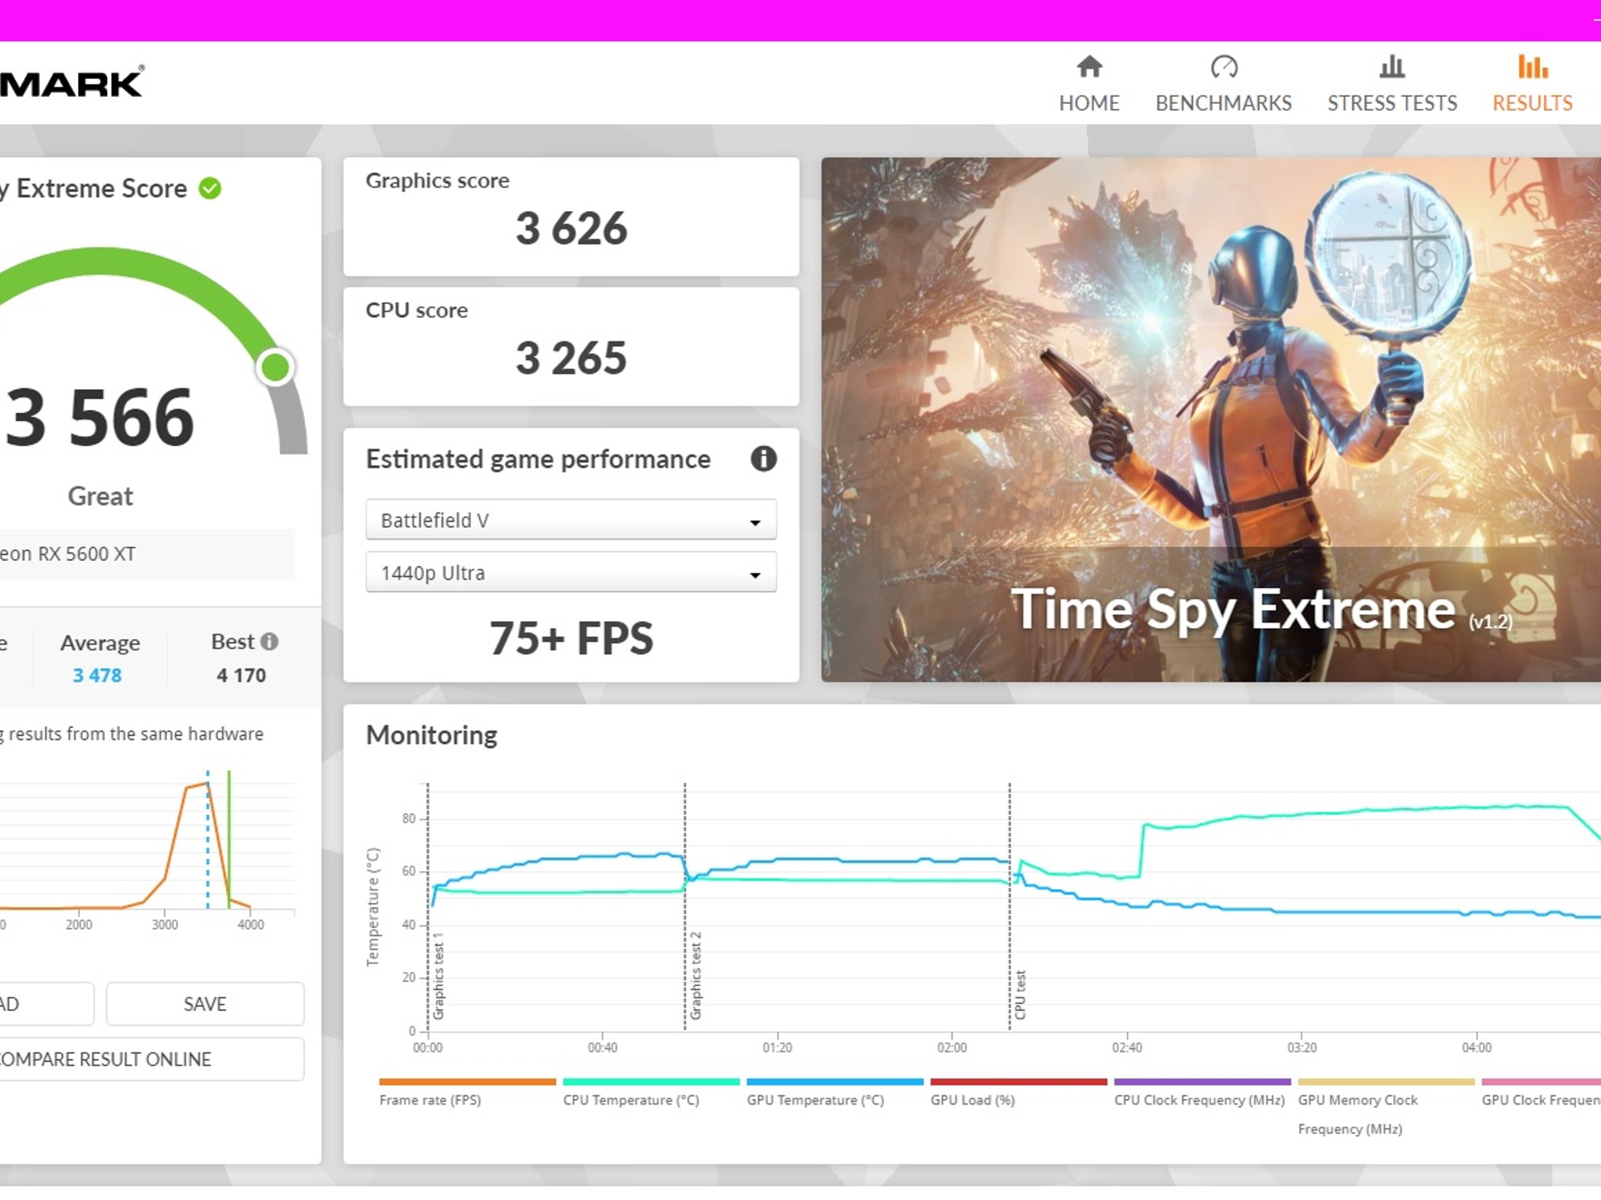The image size is (1601, 1200).
Task: Toggle the GPU Load (%) legend
Action: 1018,1092
